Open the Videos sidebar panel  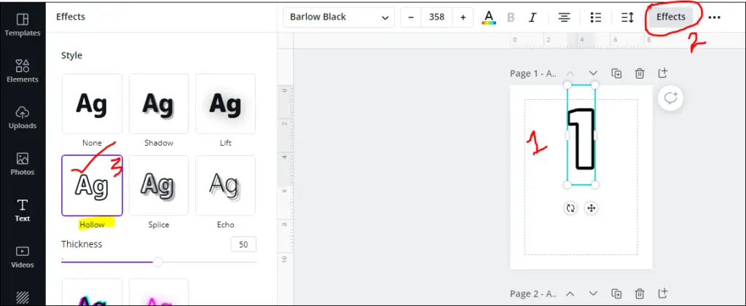pyautogui.click(x=23, y=257)
